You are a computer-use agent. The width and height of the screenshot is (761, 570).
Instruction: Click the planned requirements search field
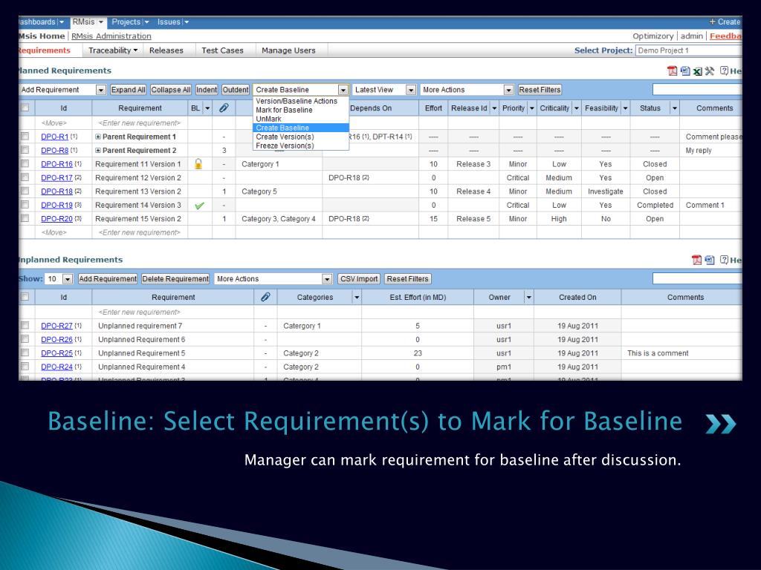(697, 90)
